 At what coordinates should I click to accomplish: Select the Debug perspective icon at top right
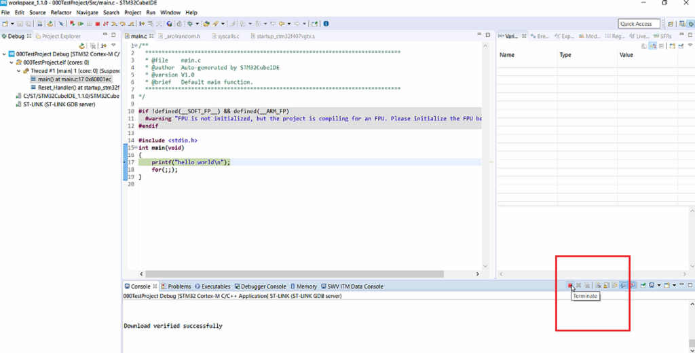click(x=691, y=24)
